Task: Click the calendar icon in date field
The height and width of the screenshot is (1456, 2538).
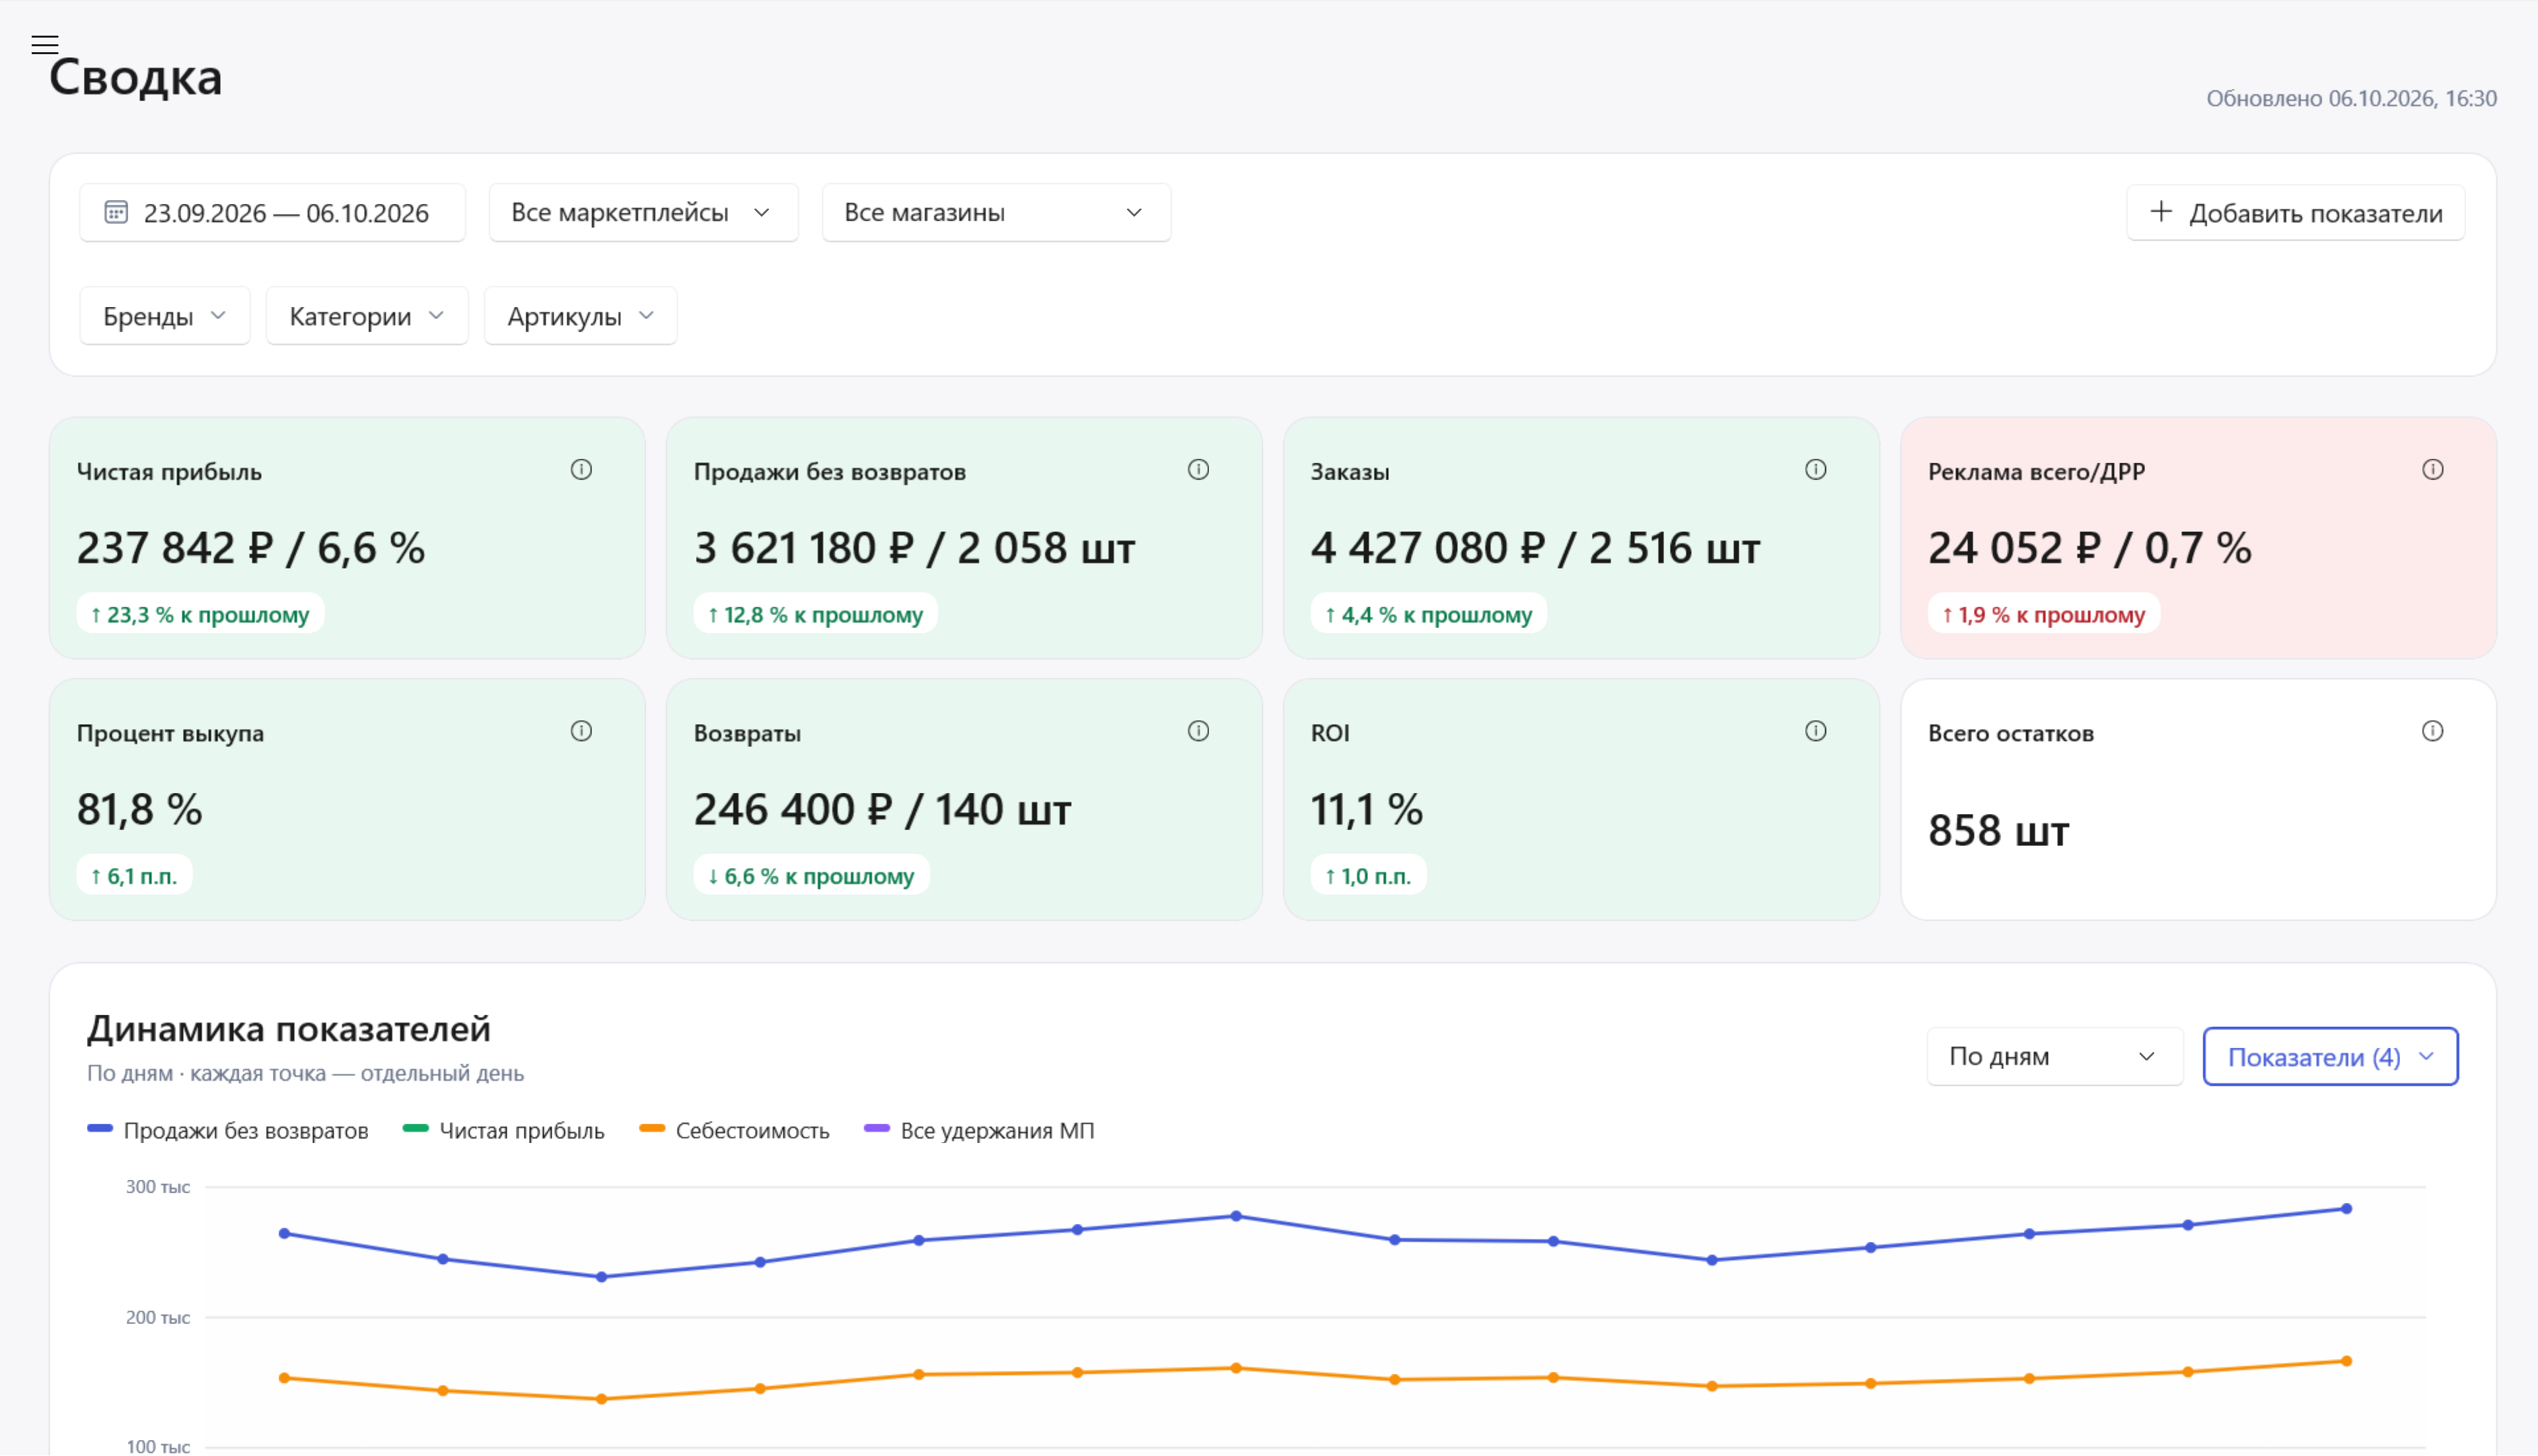Action: (116, 212)
